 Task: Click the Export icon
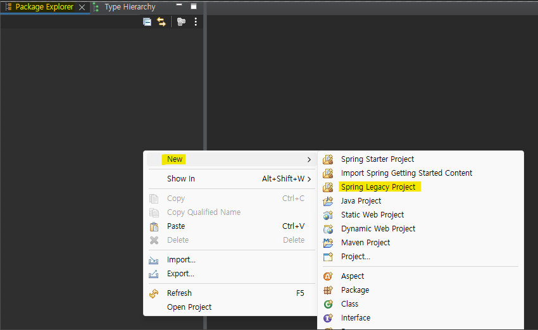[153, 274]
